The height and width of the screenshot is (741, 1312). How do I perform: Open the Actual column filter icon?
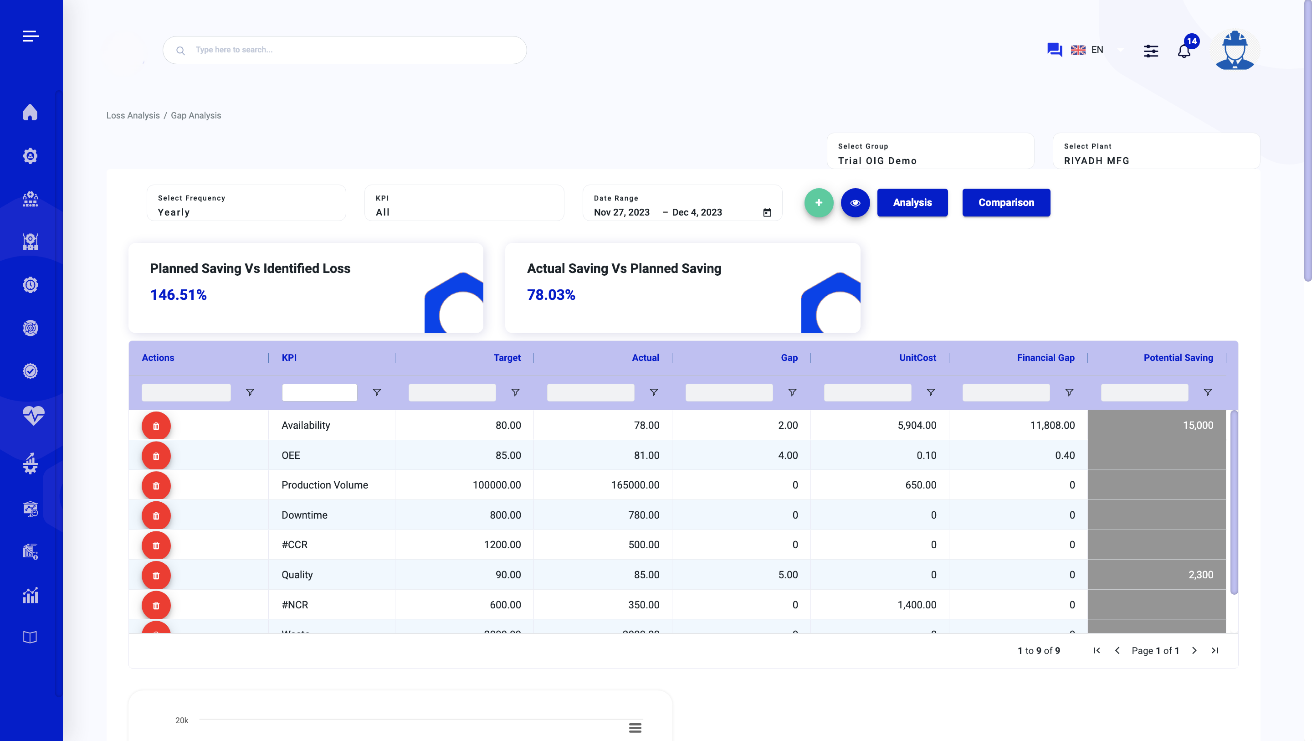tap(654, 392)
